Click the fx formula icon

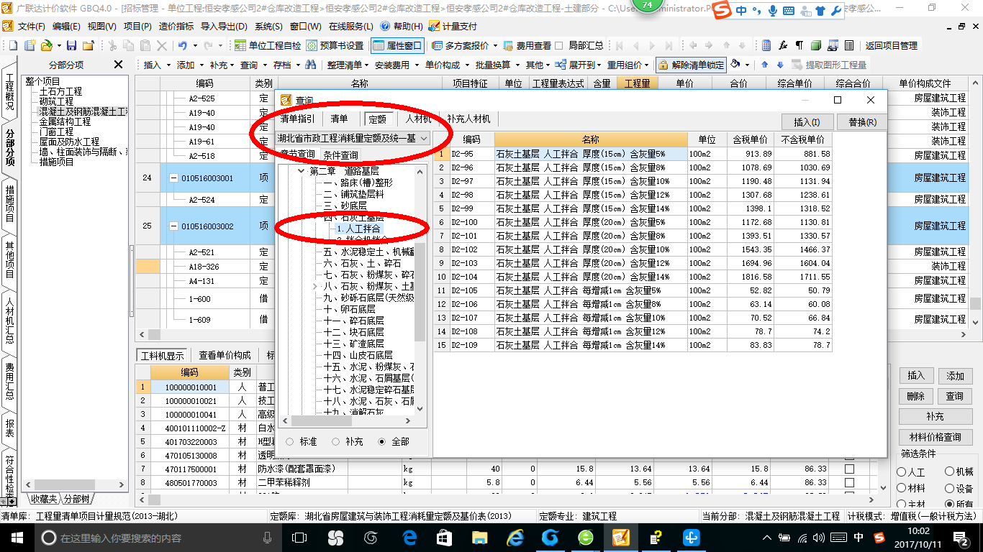pos(783,45)
